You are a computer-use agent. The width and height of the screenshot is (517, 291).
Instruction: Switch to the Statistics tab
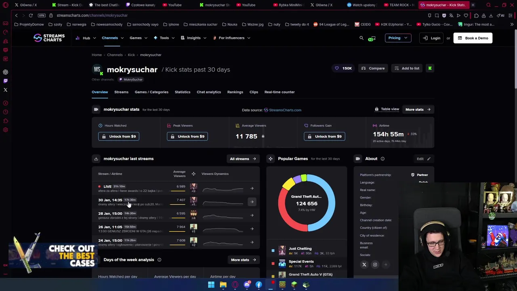click(183, 92)
